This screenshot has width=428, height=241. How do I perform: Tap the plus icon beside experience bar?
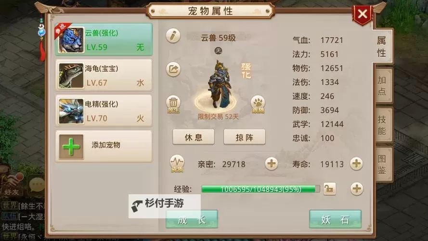point(356,189)
